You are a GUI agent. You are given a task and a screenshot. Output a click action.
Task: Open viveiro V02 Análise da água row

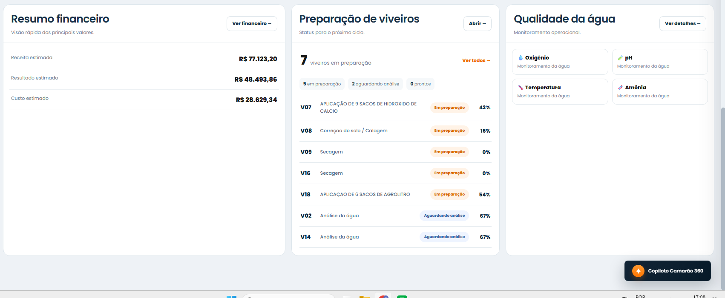point(395,216)
